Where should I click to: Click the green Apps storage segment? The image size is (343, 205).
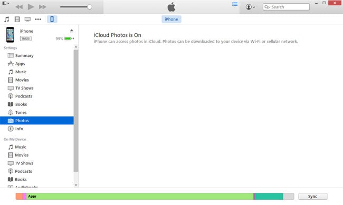pyautogui.click(x=140, y=196)
